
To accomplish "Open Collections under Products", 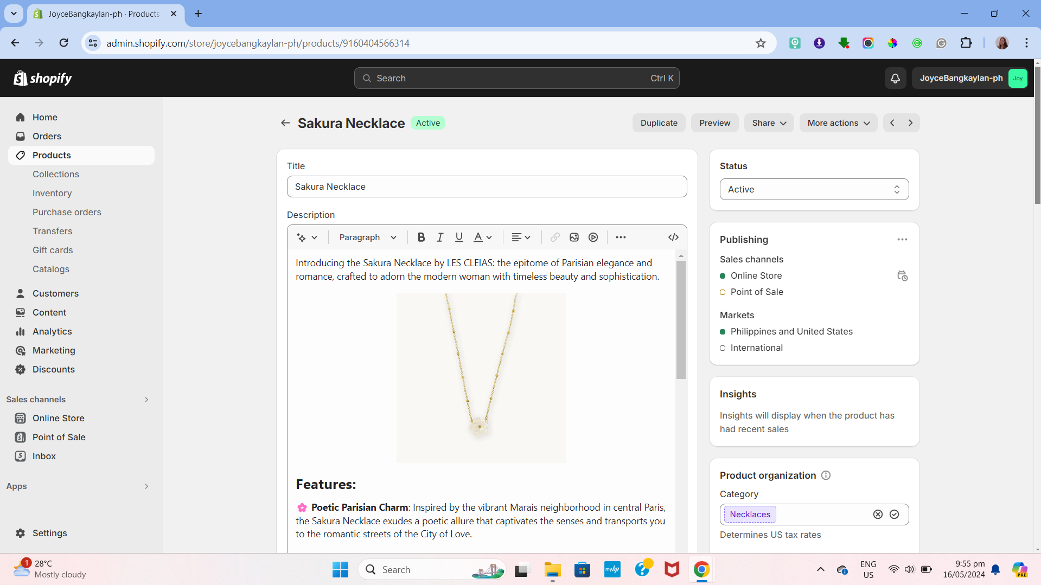I will click(x=56, y=175).
